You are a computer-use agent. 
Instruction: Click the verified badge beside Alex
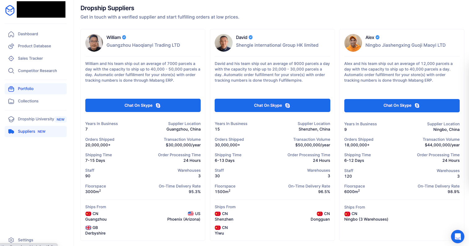tap(377, 37)
